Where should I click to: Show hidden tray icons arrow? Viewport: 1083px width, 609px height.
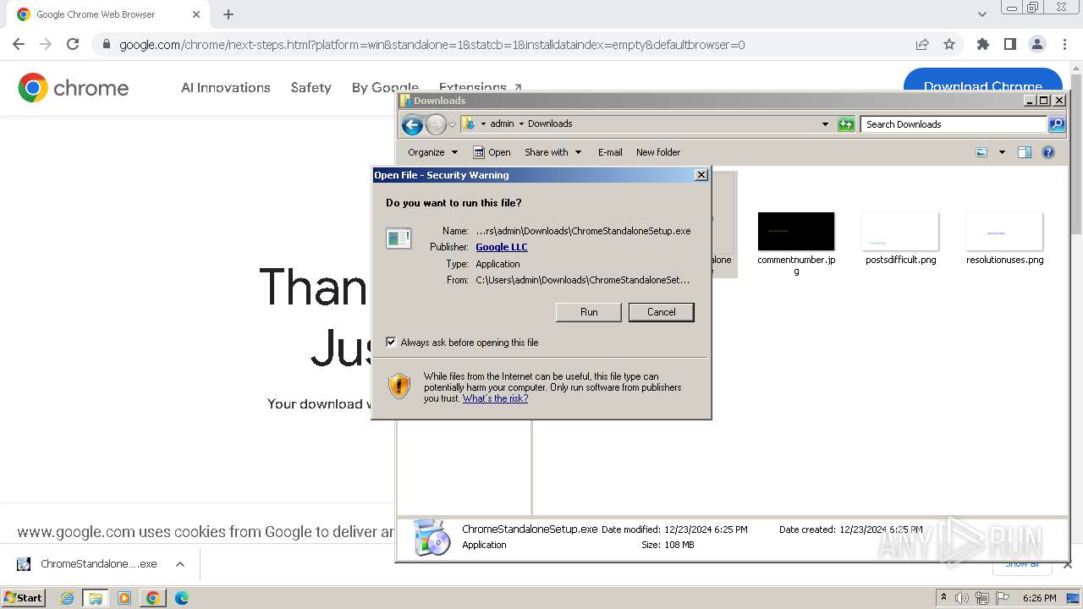(943, 598)
